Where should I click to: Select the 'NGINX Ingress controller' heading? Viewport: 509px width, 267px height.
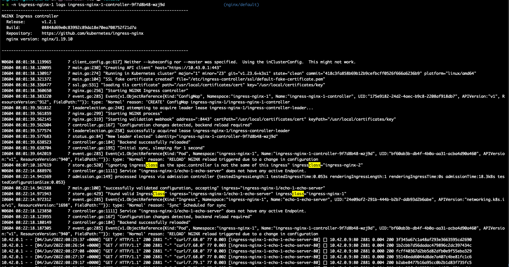[x=30, y=16]
